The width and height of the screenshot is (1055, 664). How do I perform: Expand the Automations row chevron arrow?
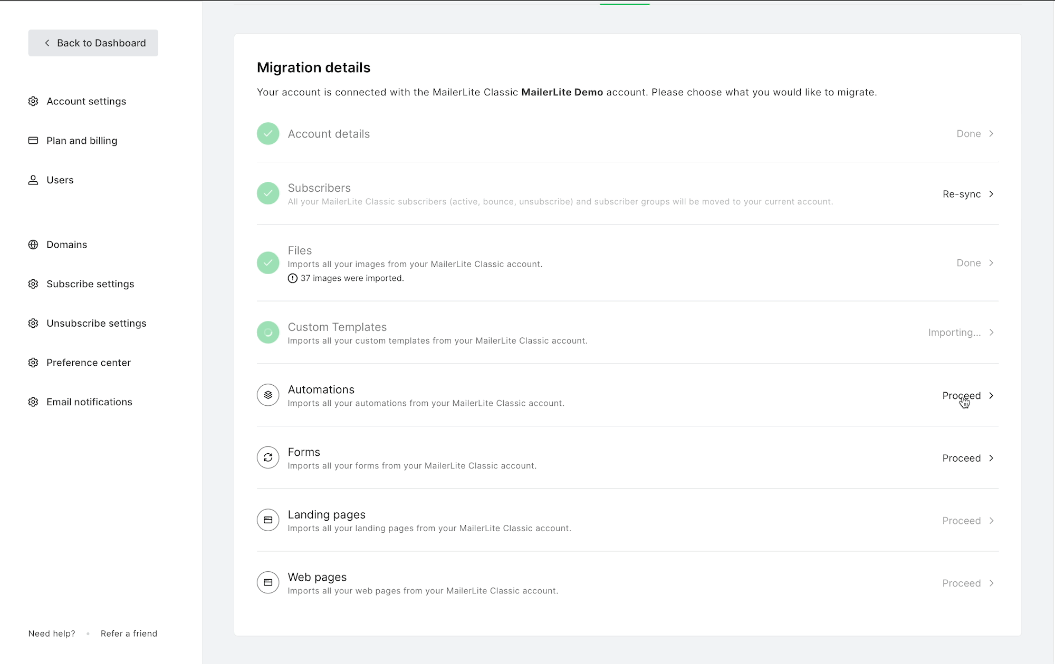(x=991, y=395)
